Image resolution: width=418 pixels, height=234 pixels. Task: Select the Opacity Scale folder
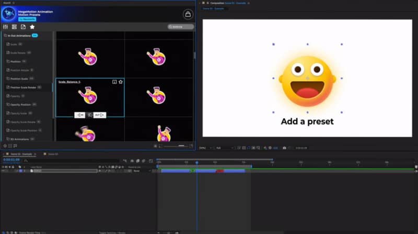coord(18,113)
